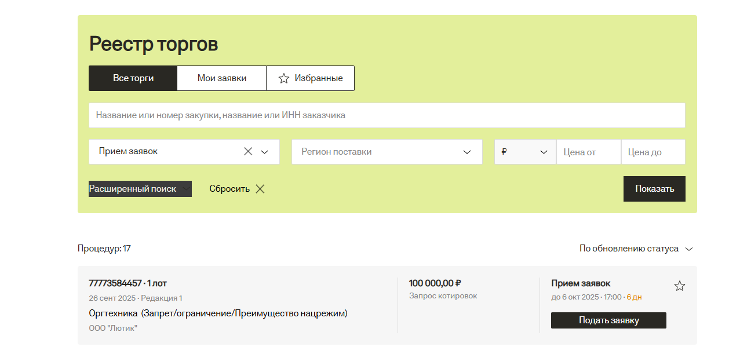Expand the 'Прием заявок' status dropdown

point(265,152)
